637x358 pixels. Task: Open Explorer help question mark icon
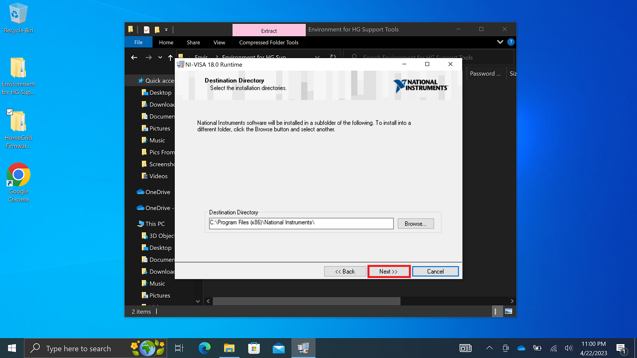pyautogui.click(x=511, y=42)
